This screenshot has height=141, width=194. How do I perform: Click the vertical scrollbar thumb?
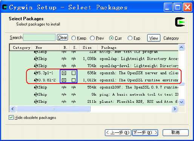(182, 84)
